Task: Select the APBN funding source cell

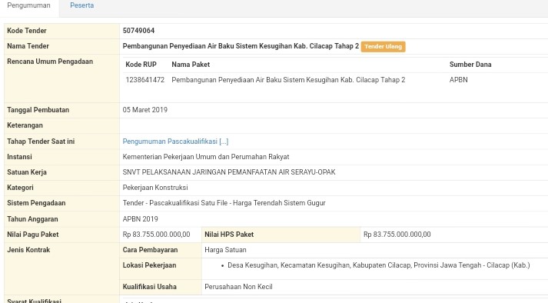Action: (459, 80)
